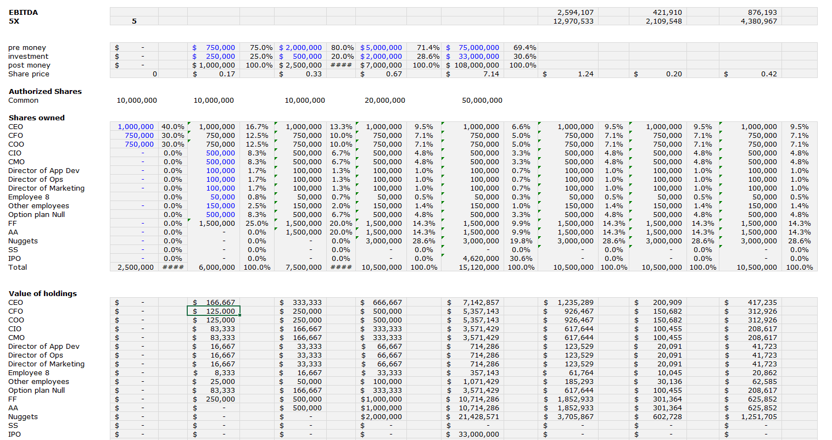The image size is (832, 440).
Task: Select Nuggets holdings value $602,728
Action: (658, 417)
